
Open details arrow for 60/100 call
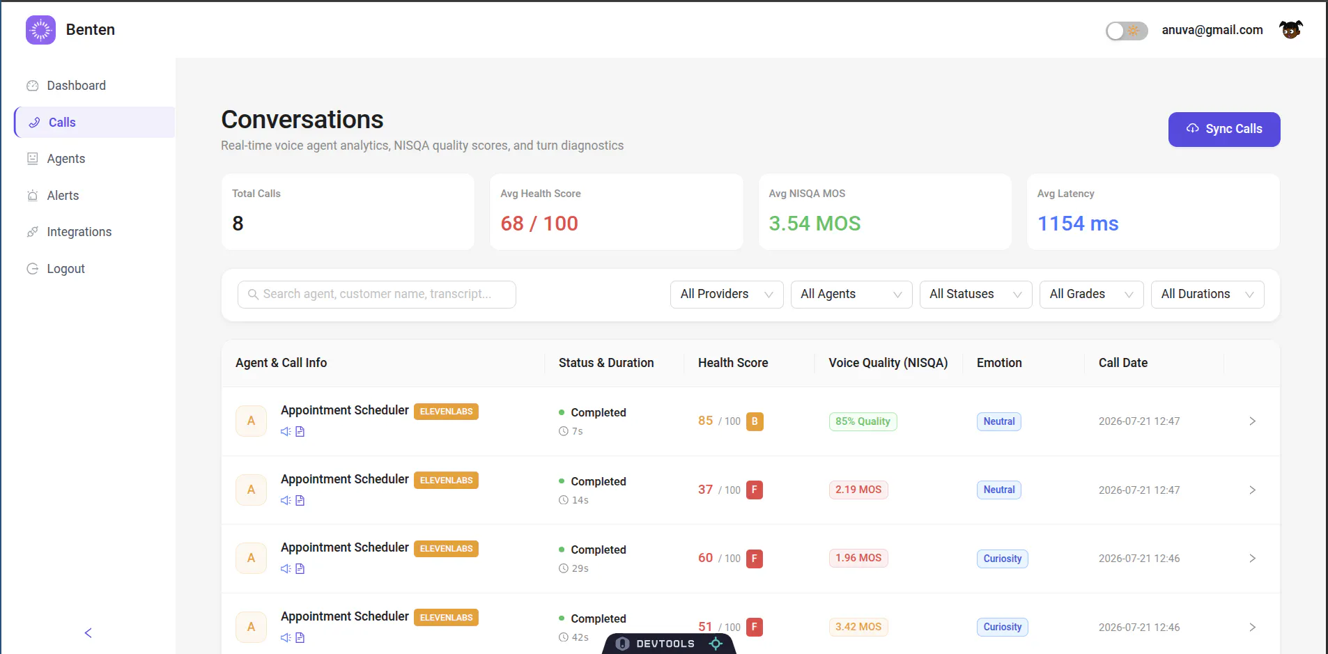[x=1252, y=559]
